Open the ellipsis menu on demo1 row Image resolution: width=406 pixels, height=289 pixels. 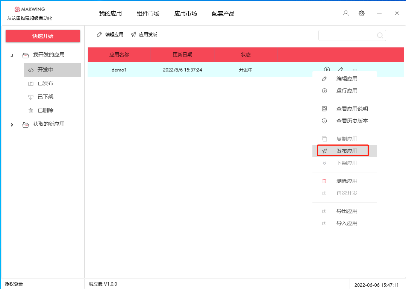pos(354,69)
